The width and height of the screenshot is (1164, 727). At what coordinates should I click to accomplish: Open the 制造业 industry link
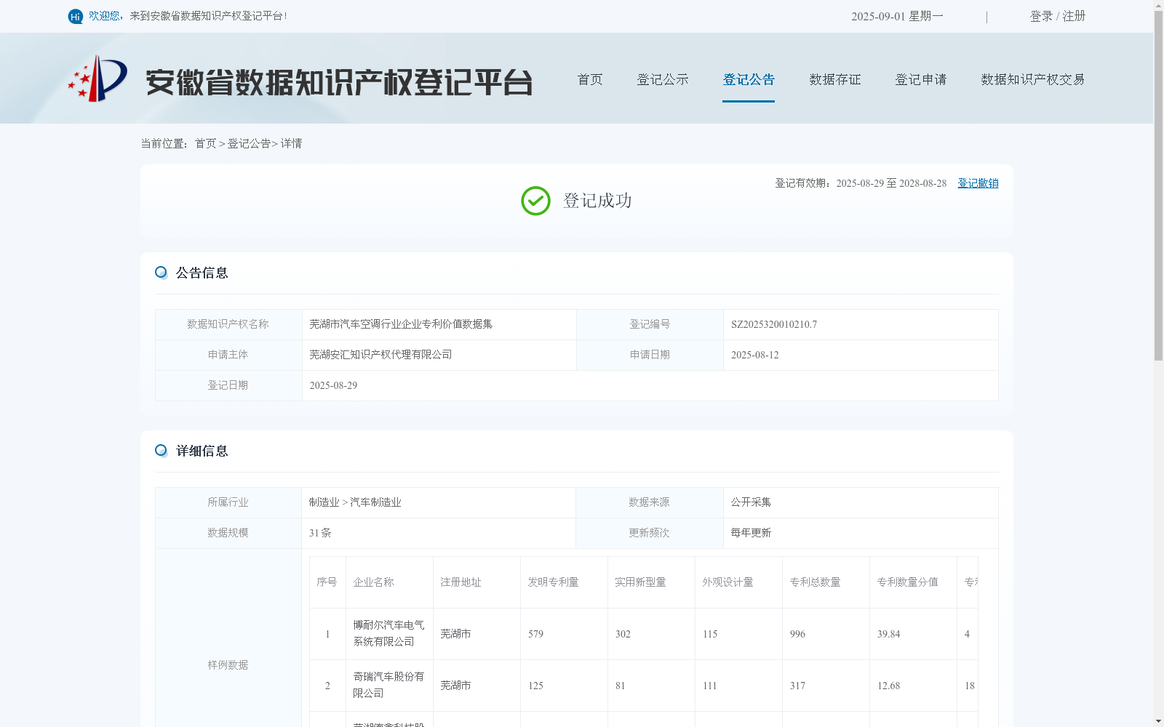(x=322, y=502)
